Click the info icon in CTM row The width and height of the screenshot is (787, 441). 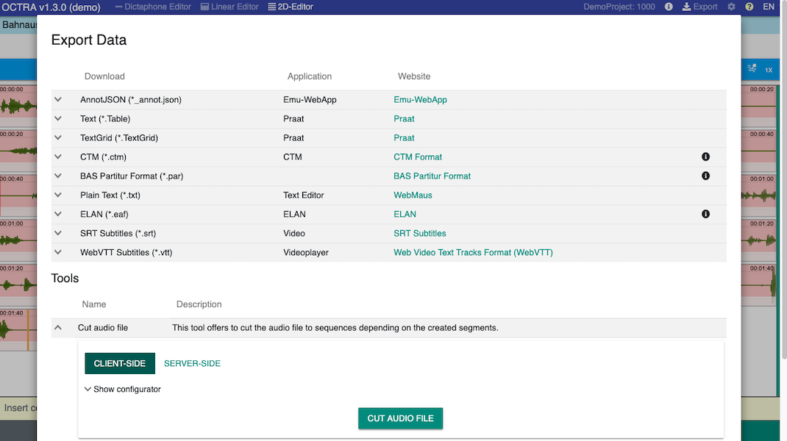(705, 157)
